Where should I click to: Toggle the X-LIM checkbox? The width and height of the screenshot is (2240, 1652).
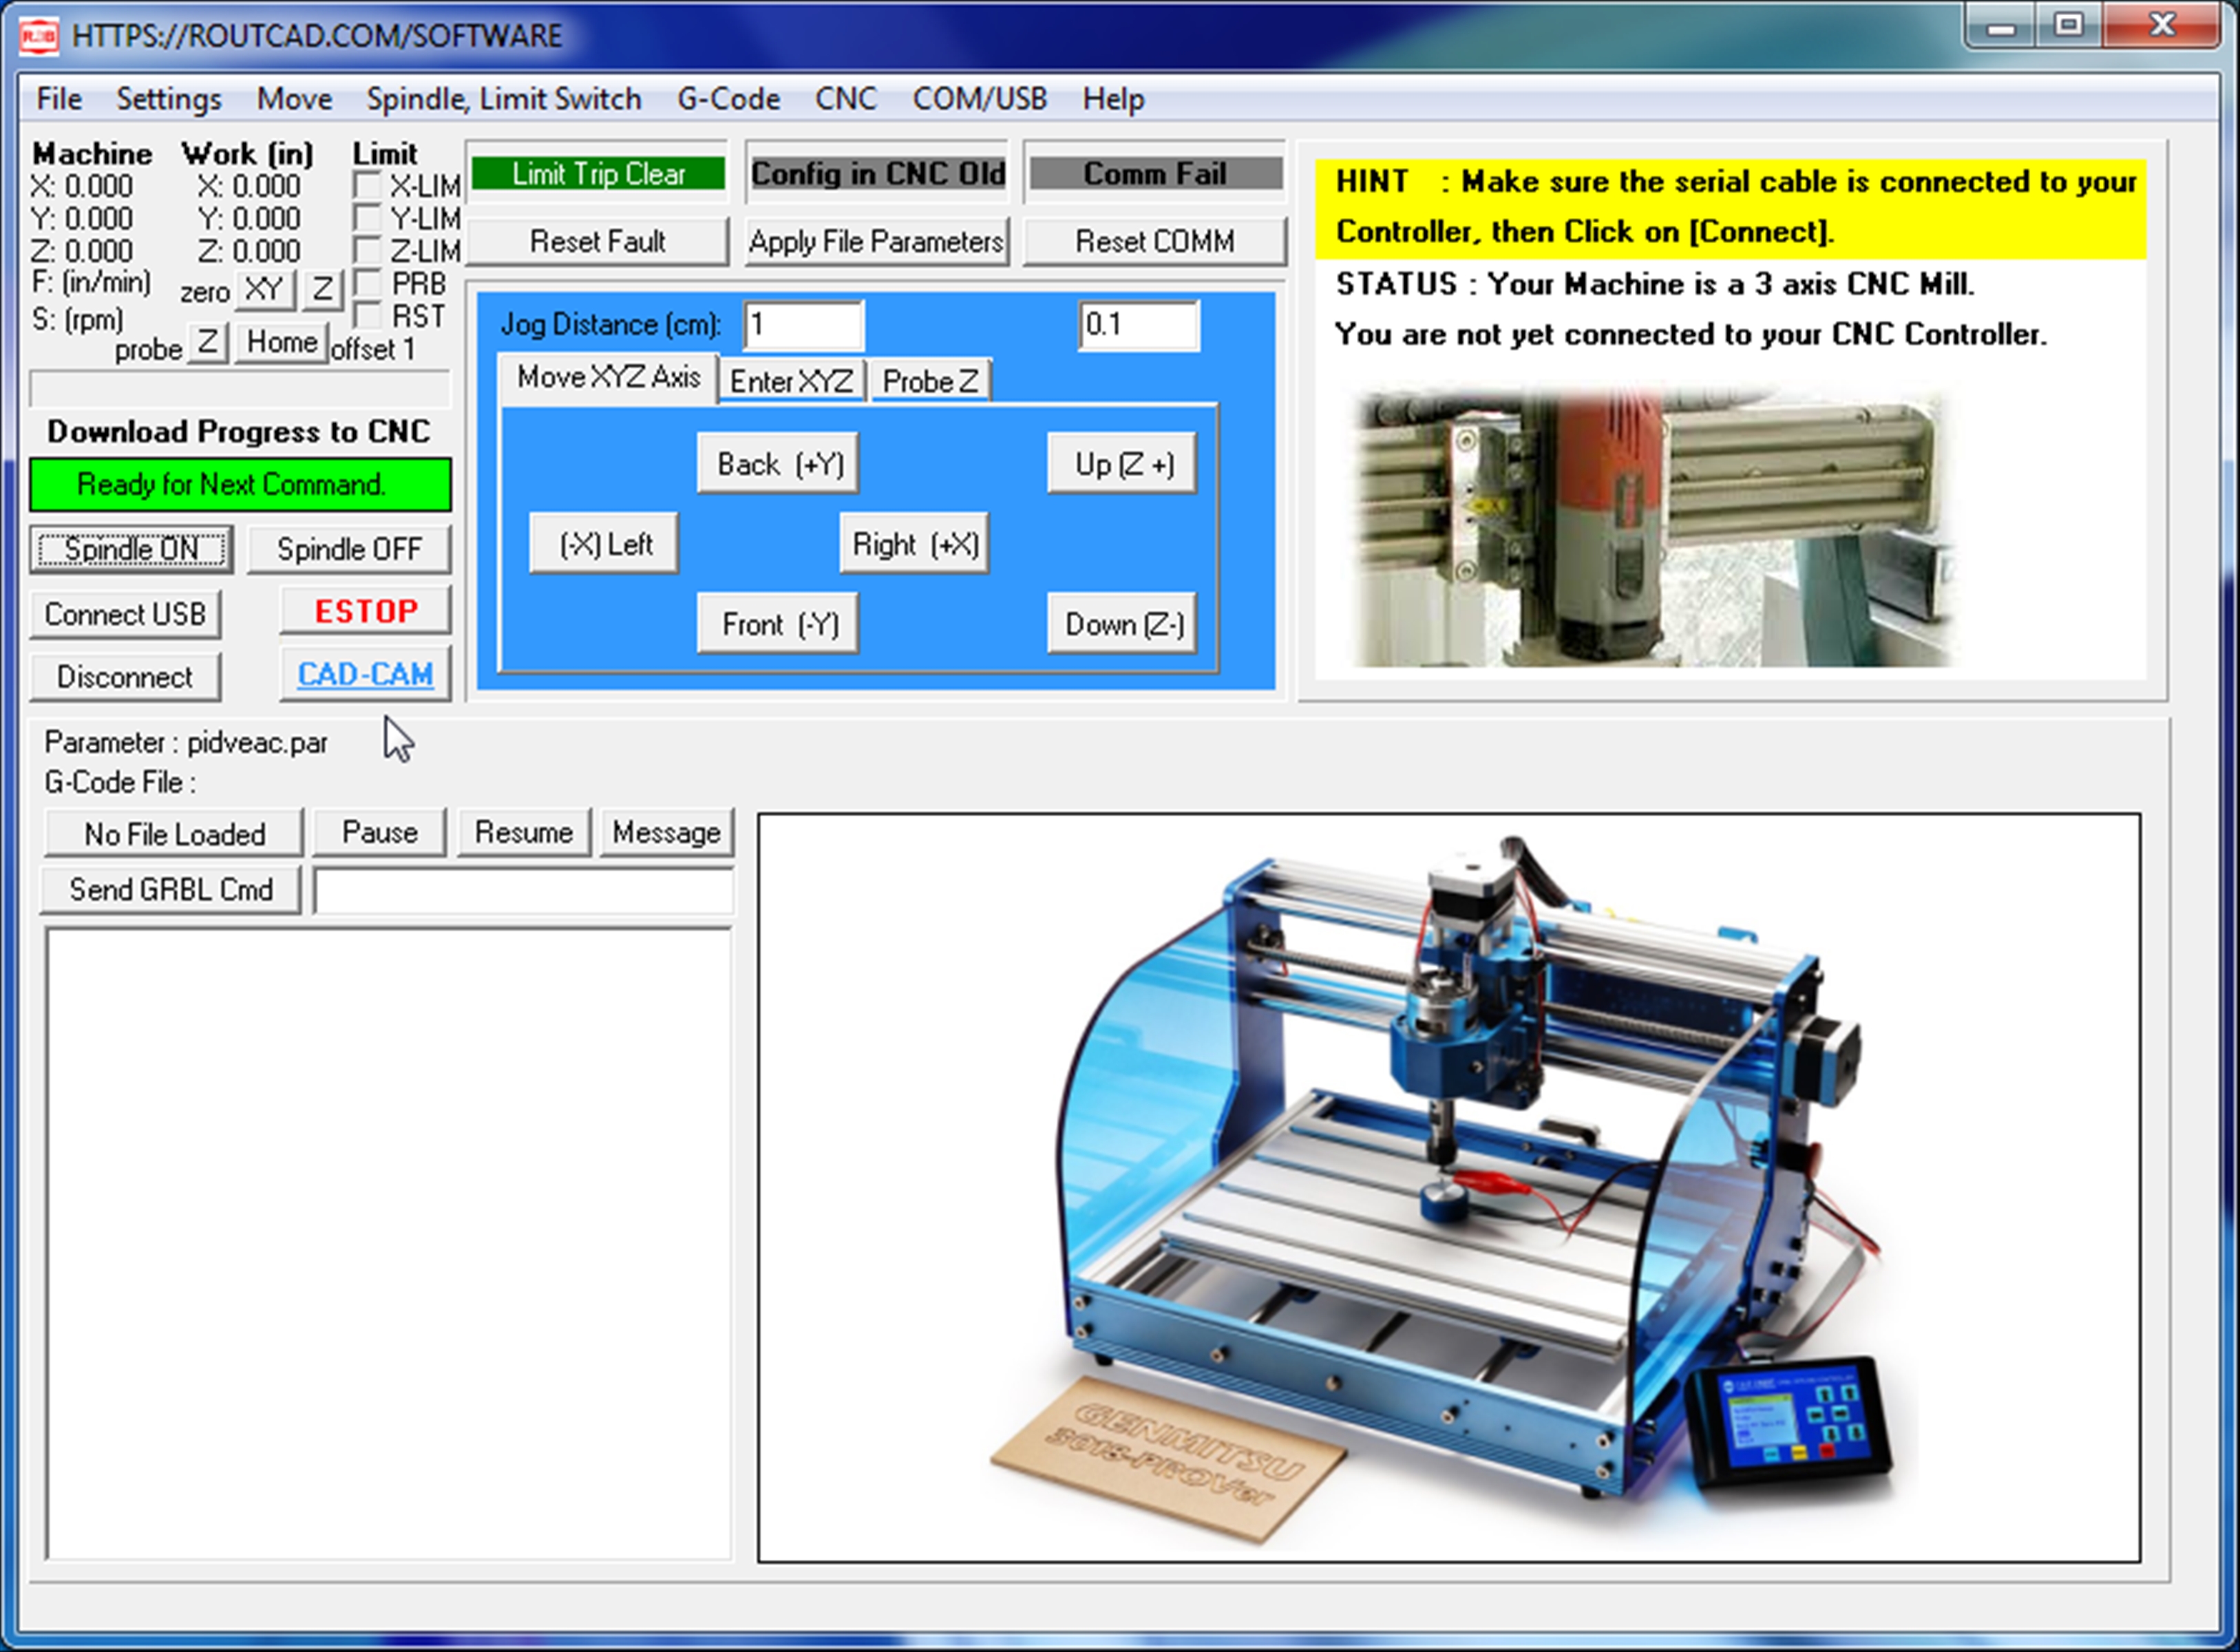pos(367,186)
